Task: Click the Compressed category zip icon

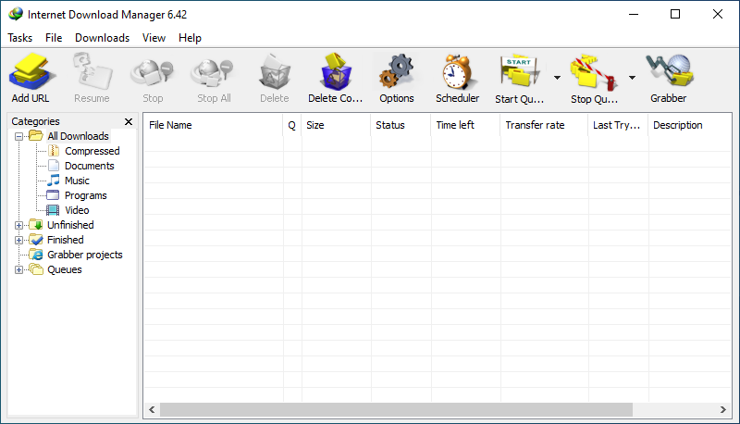Action: [54, 151]
